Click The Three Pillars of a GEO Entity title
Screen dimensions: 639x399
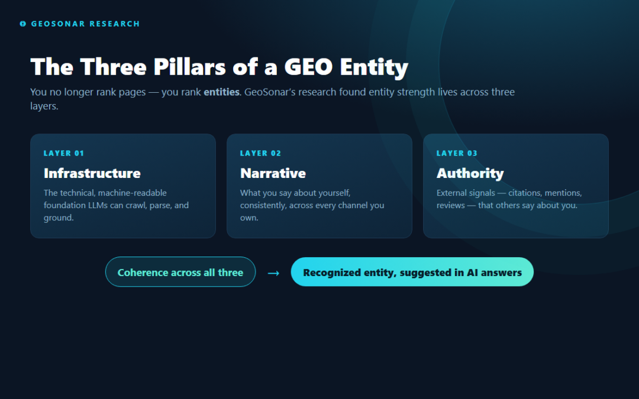tap(220, 67)
